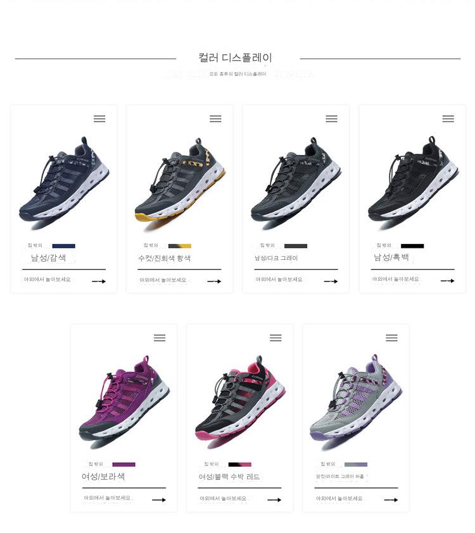Click arrow icon under 남성/흑백
The image size is (475, 533).
click(447, 281)
